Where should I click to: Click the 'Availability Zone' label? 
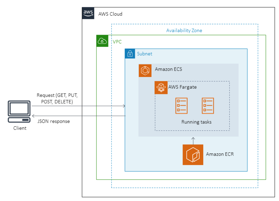[x=184, y=31]
